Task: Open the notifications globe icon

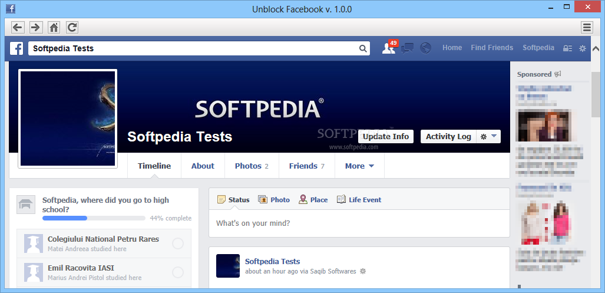Action: point(425,48)
